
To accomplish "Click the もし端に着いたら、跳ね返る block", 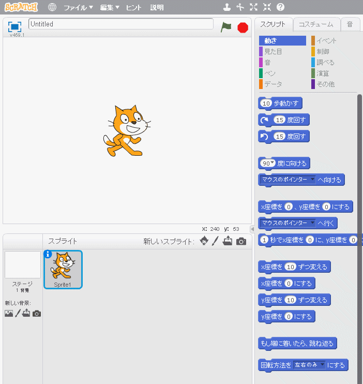I will click(297, 343).
